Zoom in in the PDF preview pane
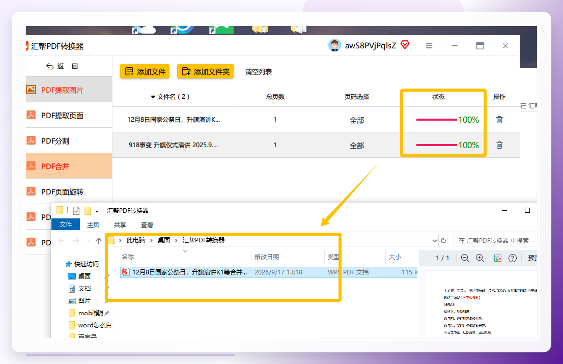This screenshot has width=563, height=364. pos(480,258)
